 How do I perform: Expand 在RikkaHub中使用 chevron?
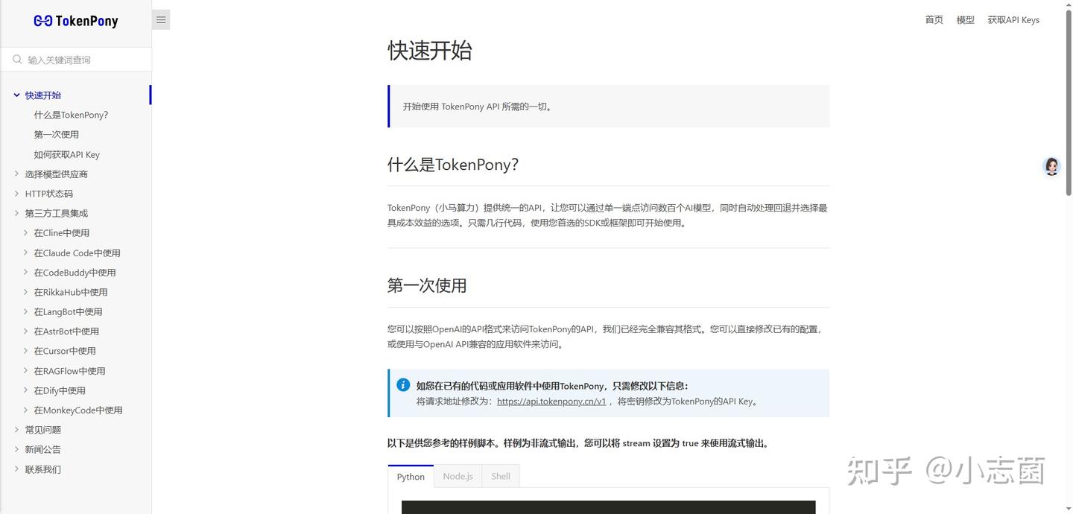(x=25, y=292)
